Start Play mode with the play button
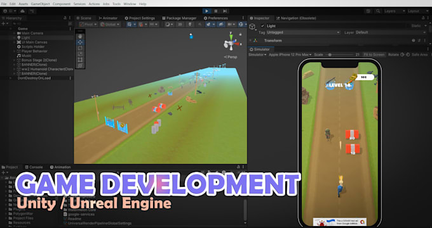Viewport: 432px width, 228px height. tap(206, 11)
